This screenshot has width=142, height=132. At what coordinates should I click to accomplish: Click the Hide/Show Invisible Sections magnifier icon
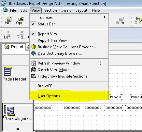point(34,76)
